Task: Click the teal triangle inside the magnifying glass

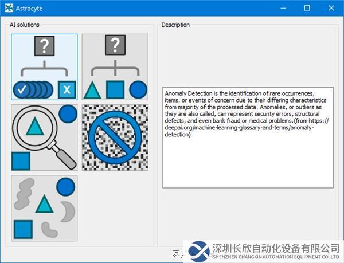Action: pyautogui.click(x=36, y=126)
